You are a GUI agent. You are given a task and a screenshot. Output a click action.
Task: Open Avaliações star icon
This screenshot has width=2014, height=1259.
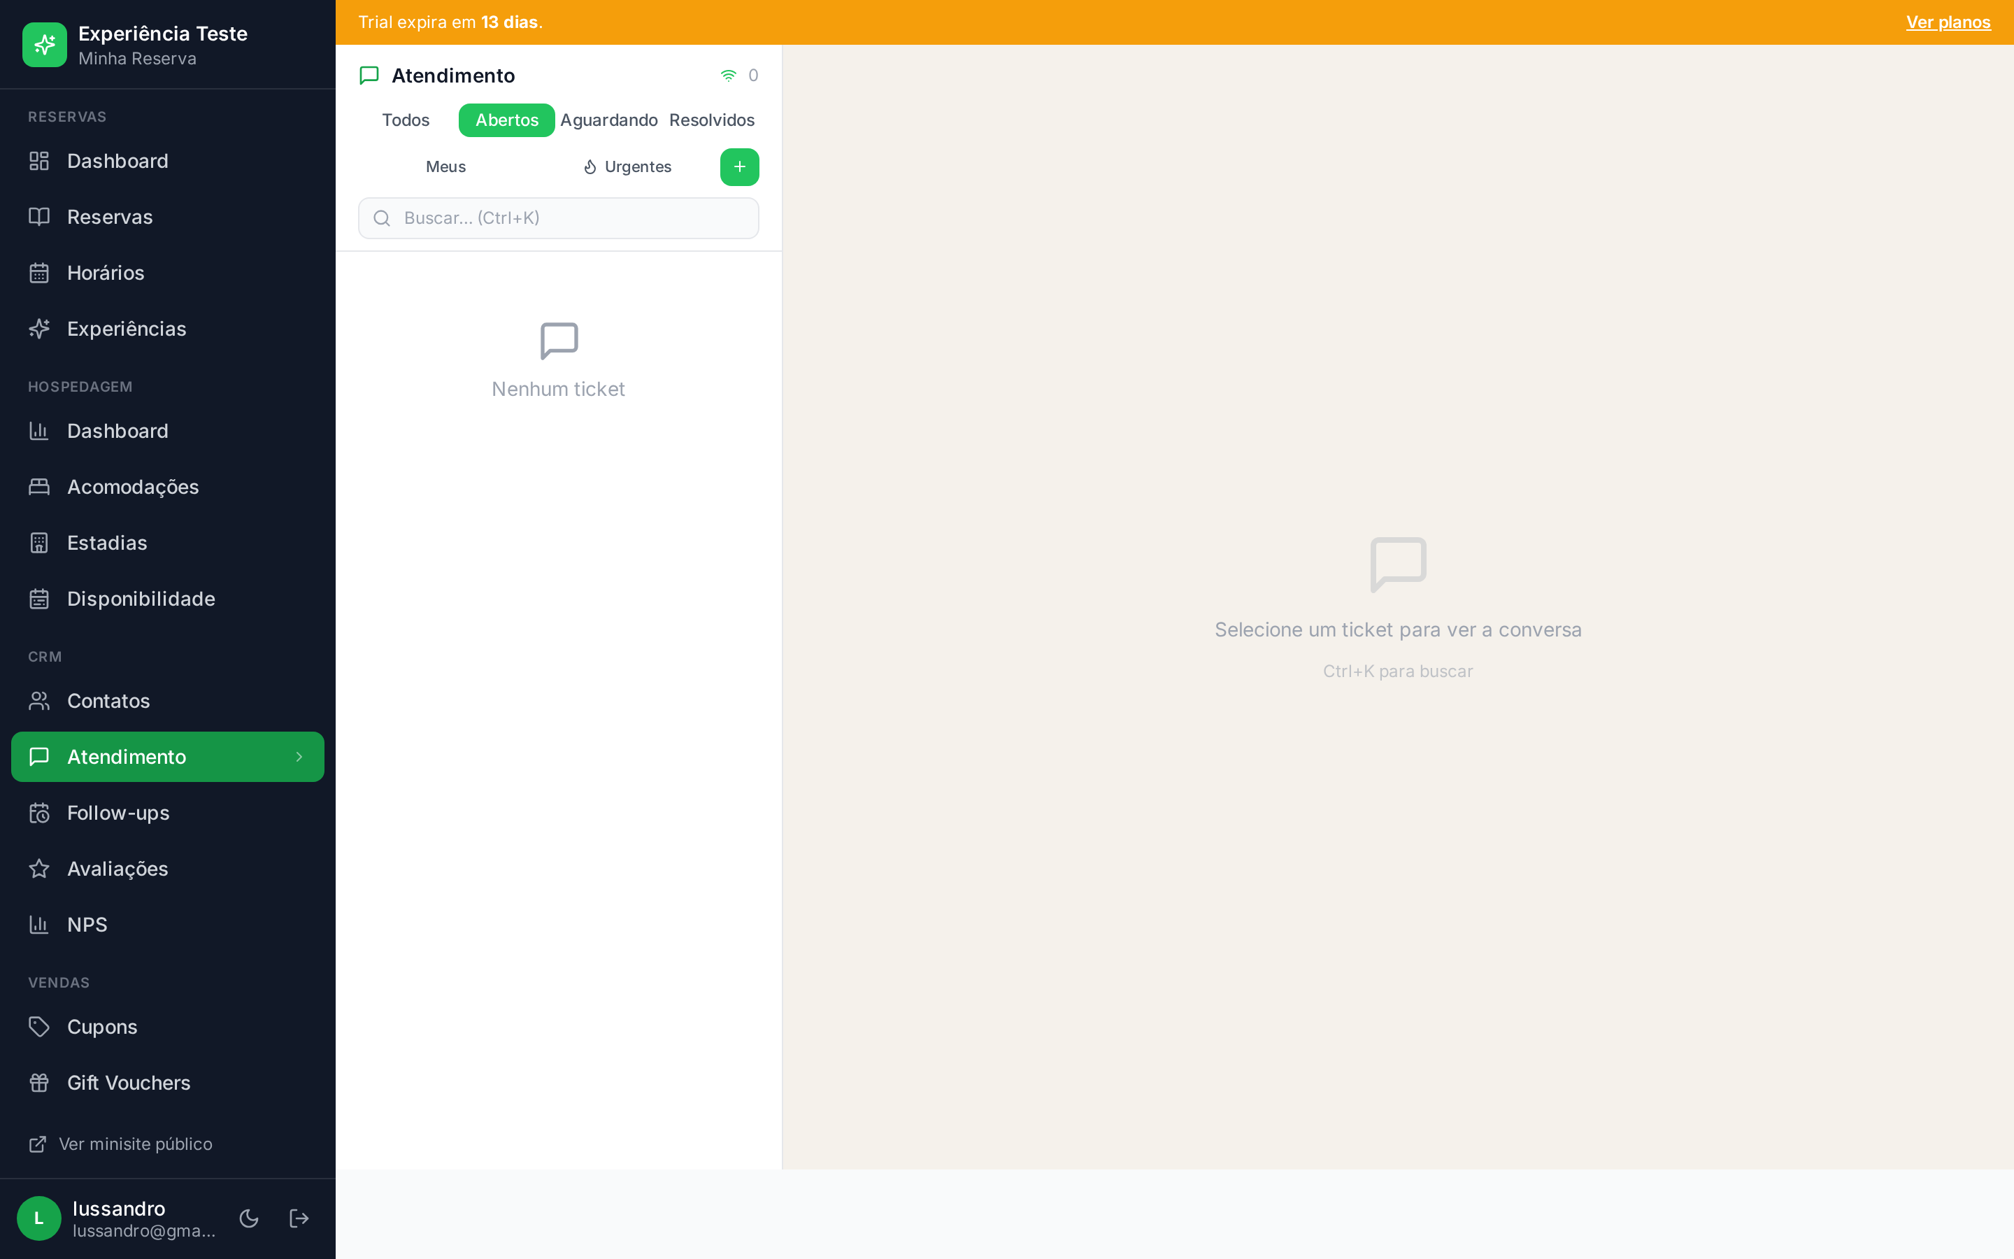[39, 867]
